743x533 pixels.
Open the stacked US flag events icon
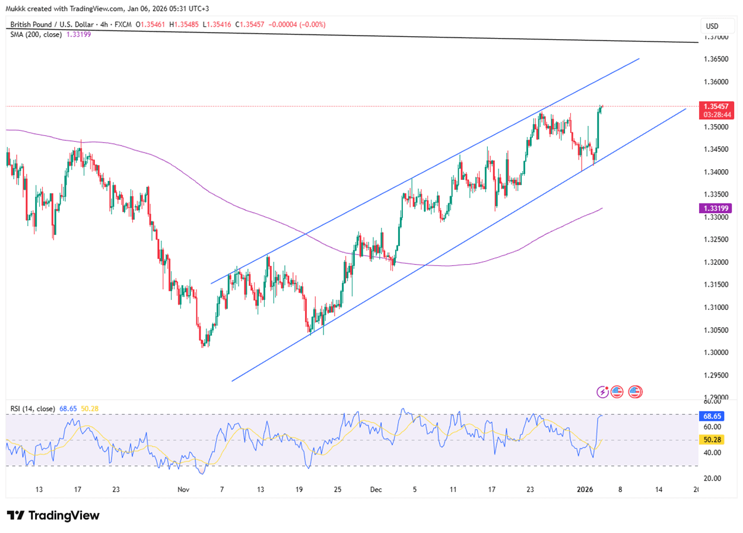(x=635, y=392)
